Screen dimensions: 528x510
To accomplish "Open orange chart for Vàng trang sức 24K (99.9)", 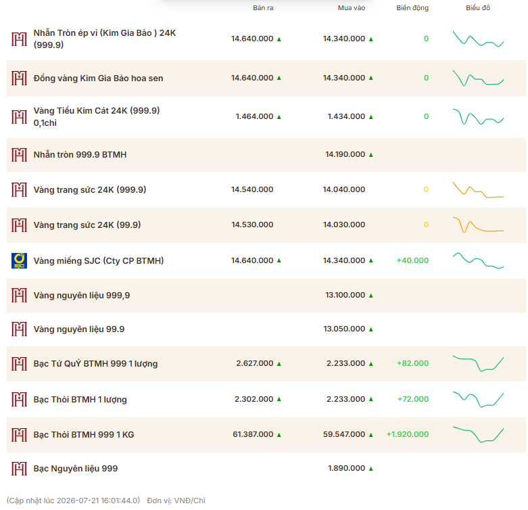I will pos(478,225).
